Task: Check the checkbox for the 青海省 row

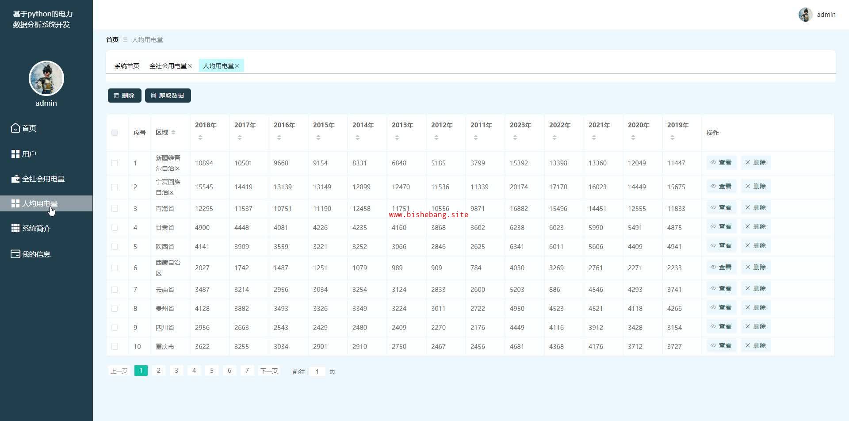Action: coord(115,209)
